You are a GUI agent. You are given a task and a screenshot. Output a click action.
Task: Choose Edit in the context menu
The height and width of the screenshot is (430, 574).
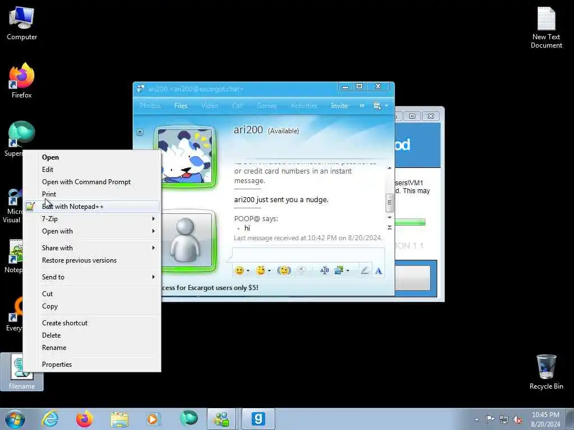coord(91,170)
